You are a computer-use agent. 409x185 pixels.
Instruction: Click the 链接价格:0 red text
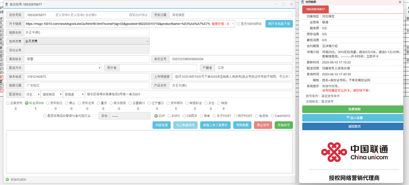pyautogui.click(x=220, y=24)
